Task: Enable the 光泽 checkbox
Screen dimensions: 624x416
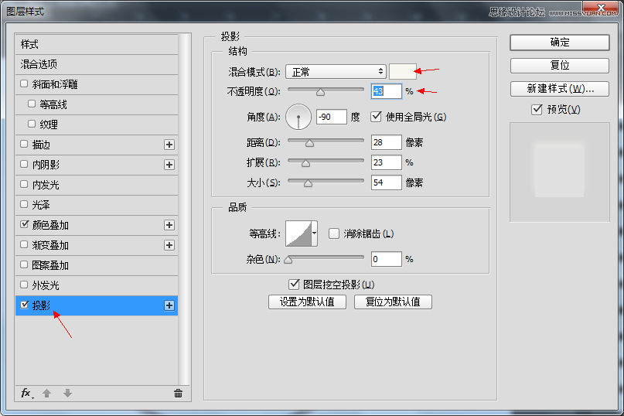Action: pos(24,204)
